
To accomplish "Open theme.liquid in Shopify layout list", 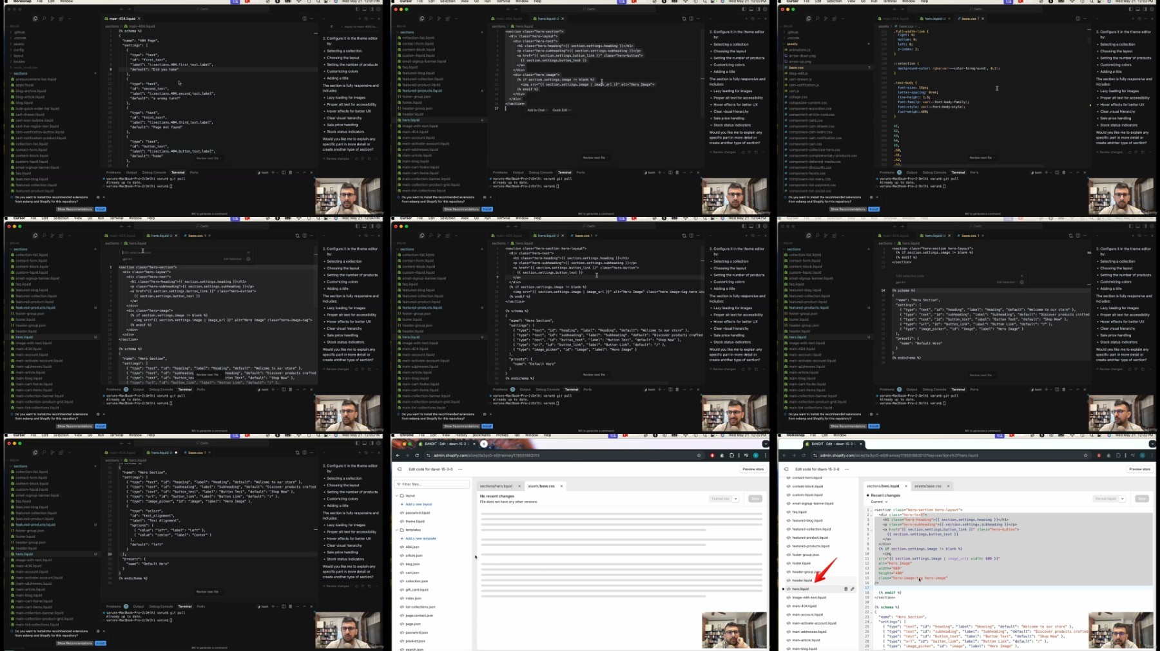I will 415,522.
